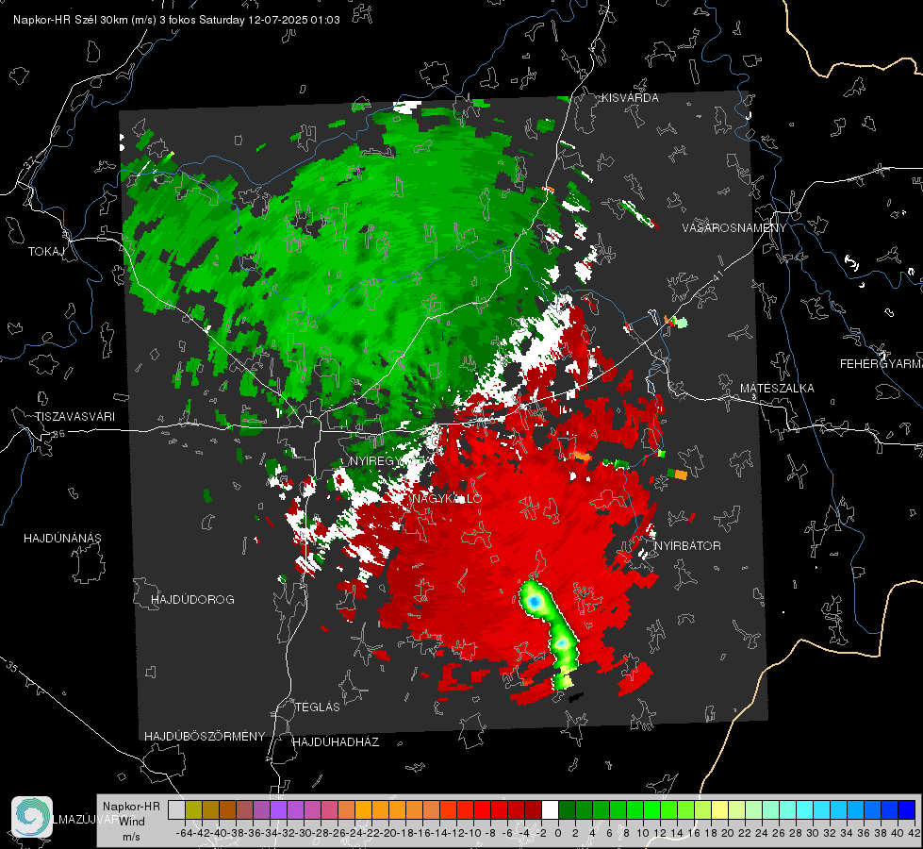Click the road number 36 near Tiszavasvári
Image resolution: width=923 pixels, height=849 pixels.
pyautogui.click(x=58, y=434)
